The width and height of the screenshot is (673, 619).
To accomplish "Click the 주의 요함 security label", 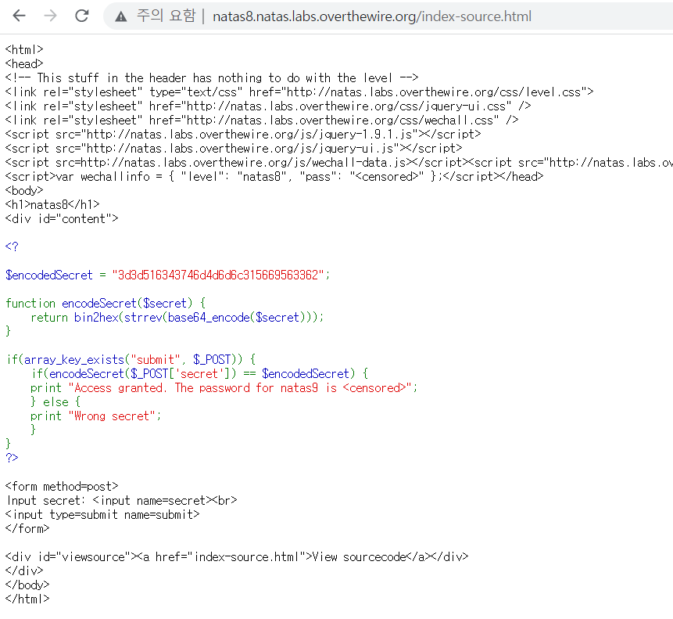I will pyautogui.click(x=166, y=16).
